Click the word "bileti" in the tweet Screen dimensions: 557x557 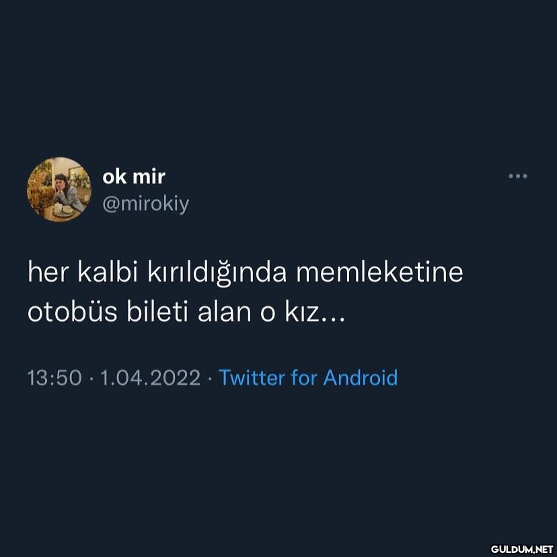pos(157,312)
